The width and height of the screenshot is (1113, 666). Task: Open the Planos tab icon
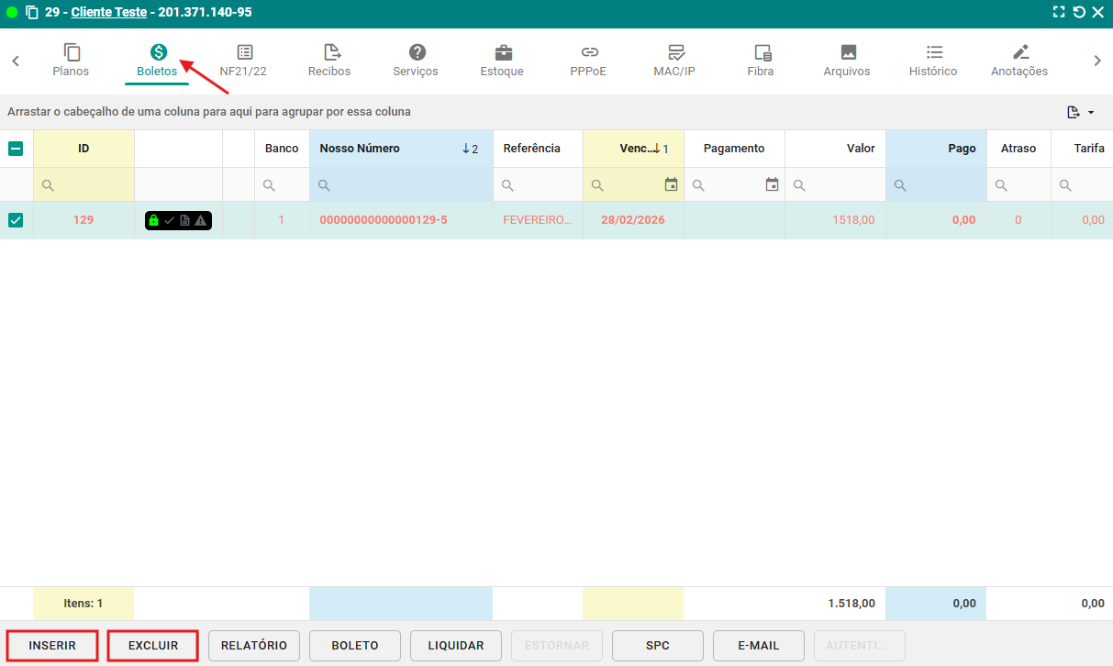[x=71, y=52]
